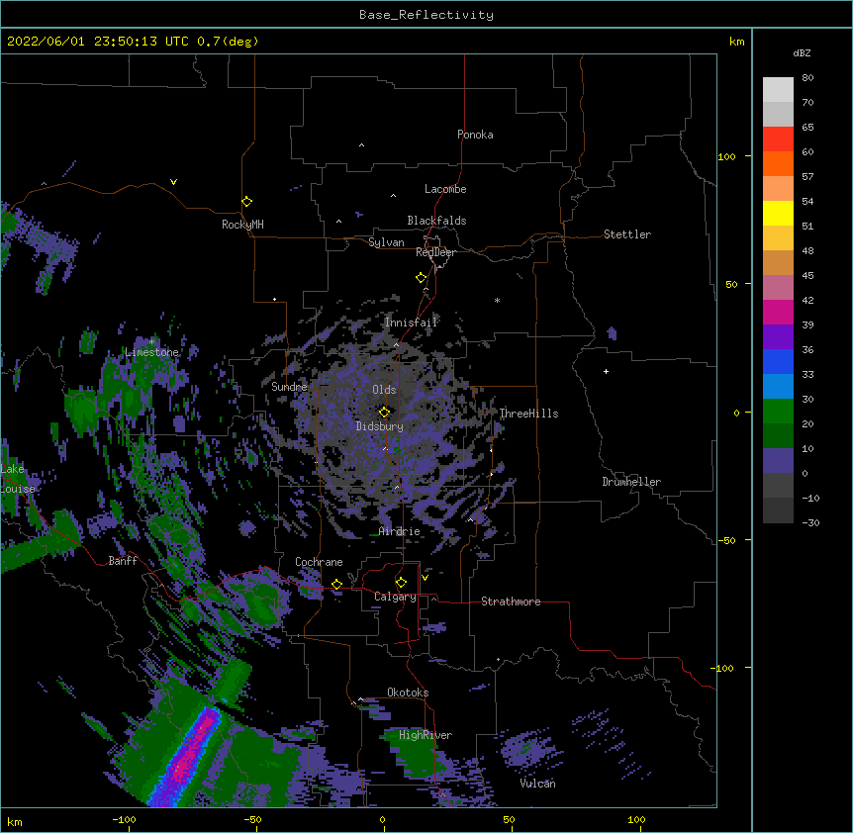Click the white asterisk marker east of Innisfail
This screenshot has height=833, width=853.
pos(497,300)
